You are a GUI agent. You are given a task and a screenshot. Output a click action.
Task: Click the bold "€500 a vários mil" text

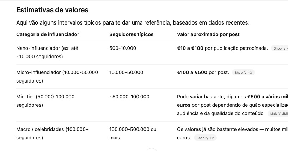(268, 97)
